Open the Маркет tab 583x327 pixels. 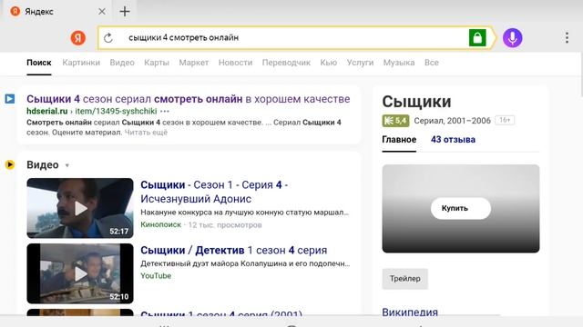[x=194, y=63]
